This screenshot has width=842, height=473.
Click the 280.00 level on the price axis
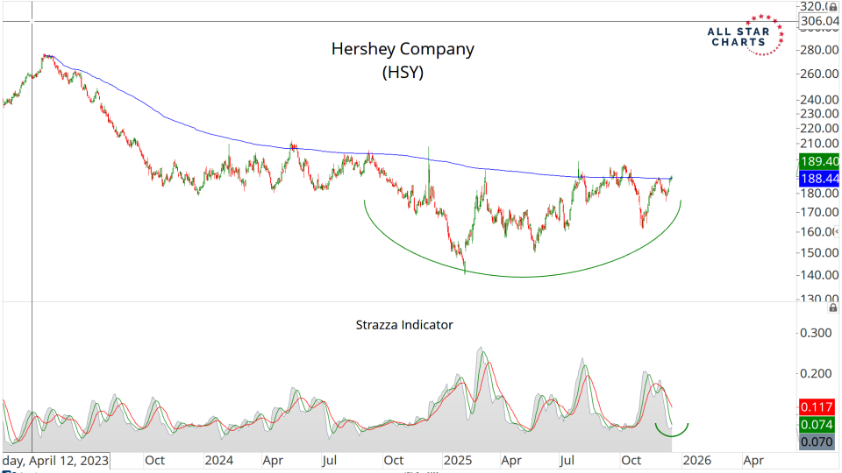coord(817,50)
